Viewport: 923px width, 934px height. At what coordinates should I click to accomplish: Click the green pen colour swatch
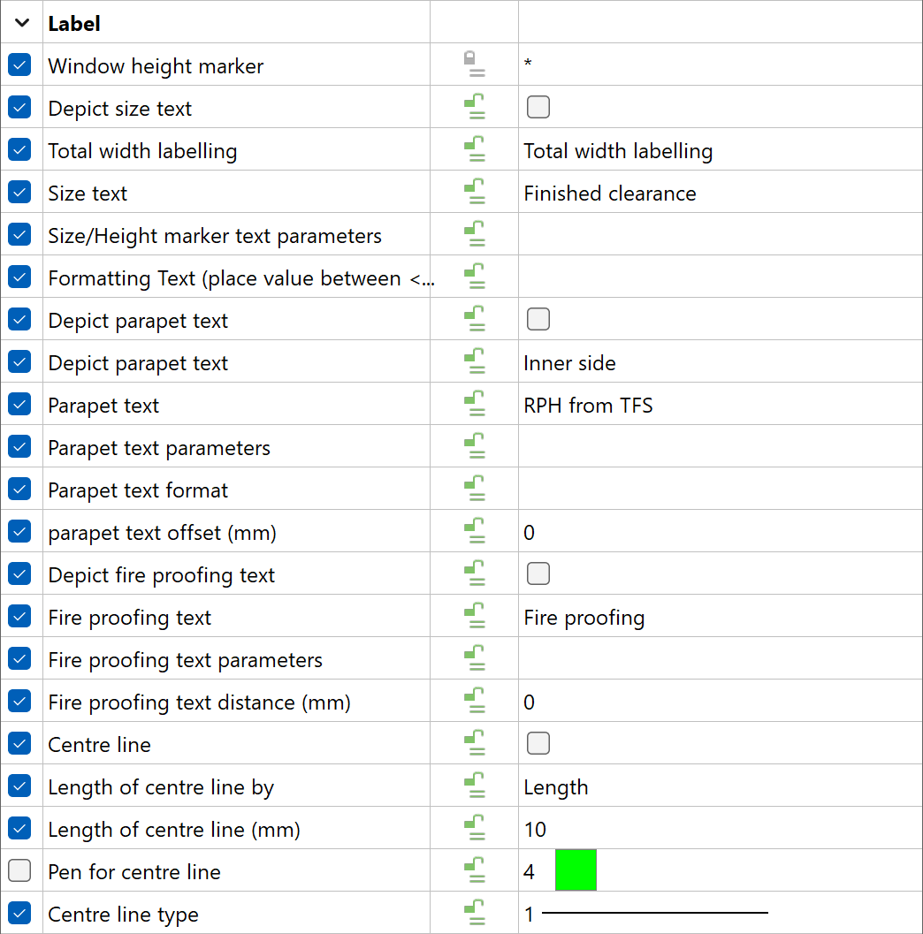[x=576, y=870]
